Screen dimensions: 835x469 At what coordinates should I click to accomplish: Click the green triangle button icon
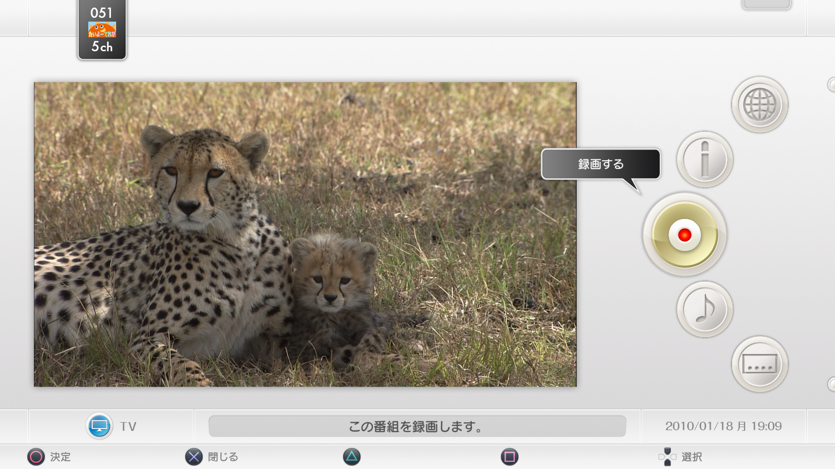coord(351,457)
